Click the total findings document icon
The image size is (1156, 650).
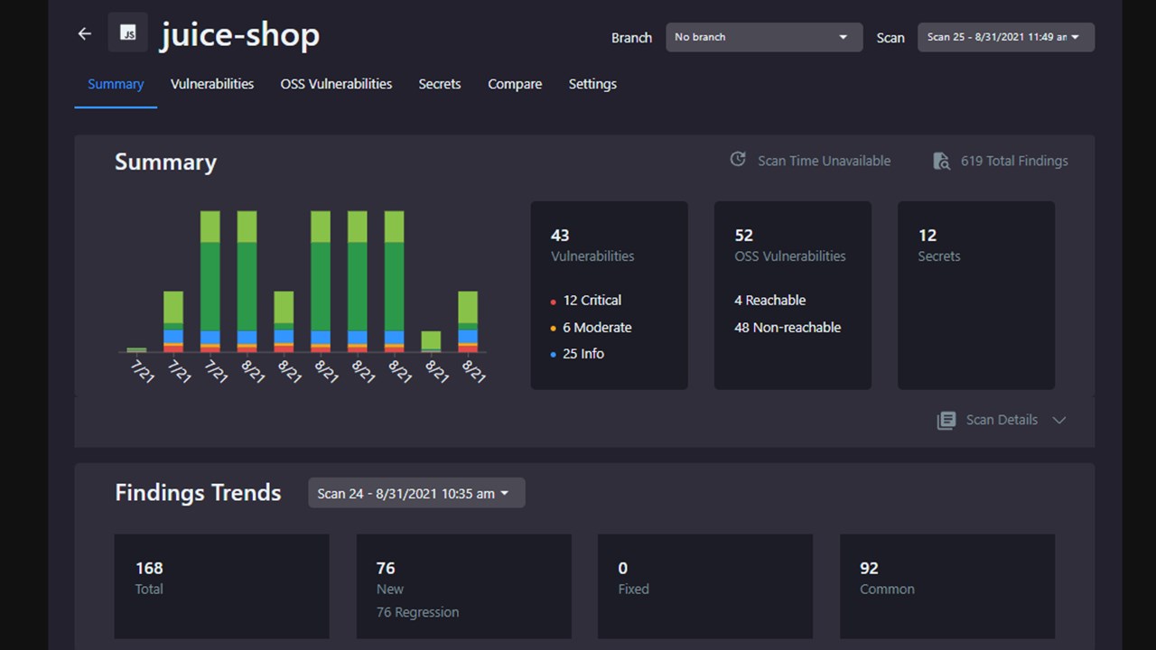pos(941,161)
